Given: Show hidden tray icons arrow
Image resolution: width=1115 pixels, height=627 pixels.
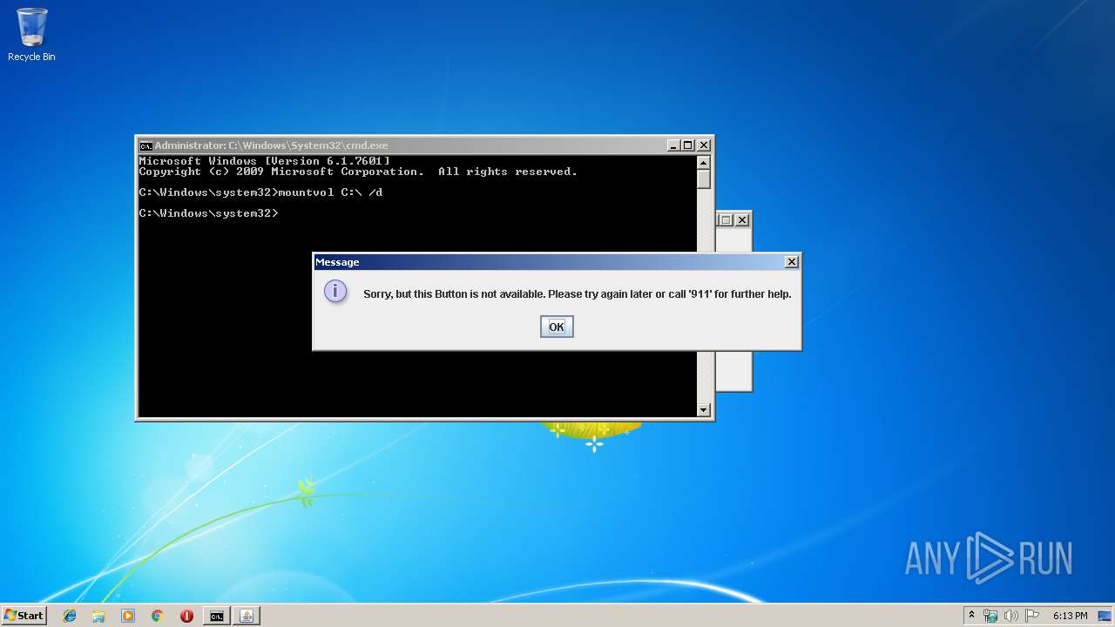Looking at the screenshot, I should (971, 615).
